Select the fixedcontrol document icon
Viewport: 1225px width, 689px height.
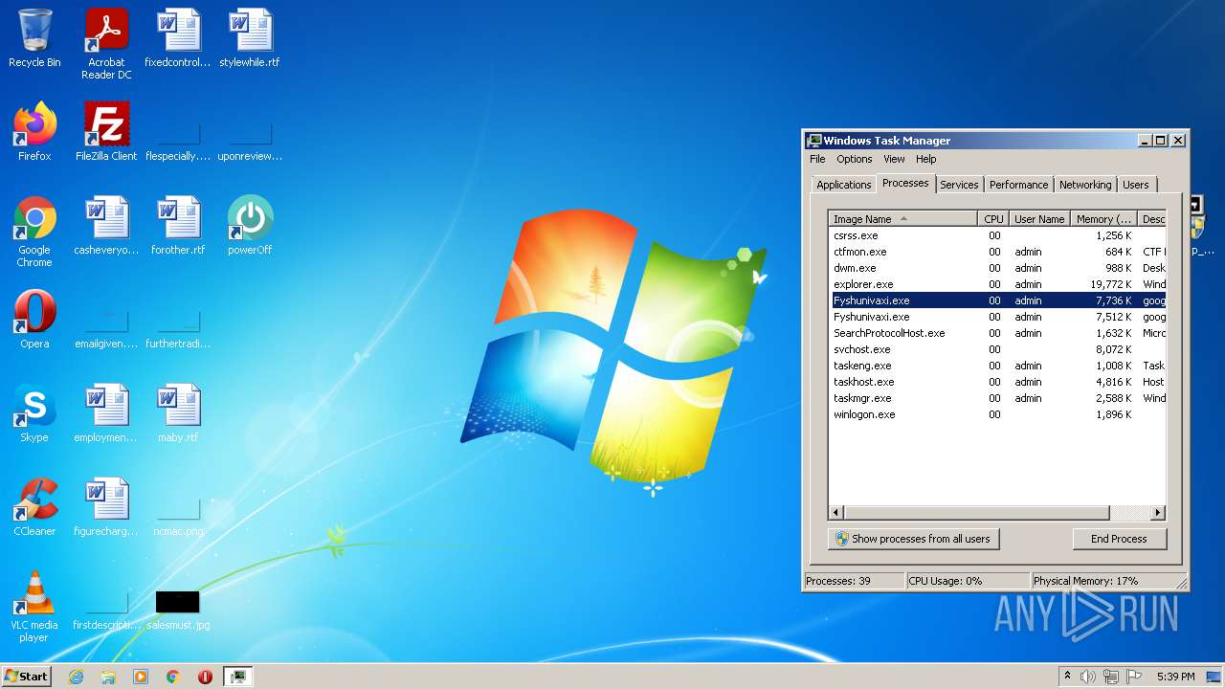178,38
